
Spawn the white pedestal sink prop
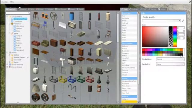[x=62, y=61]
